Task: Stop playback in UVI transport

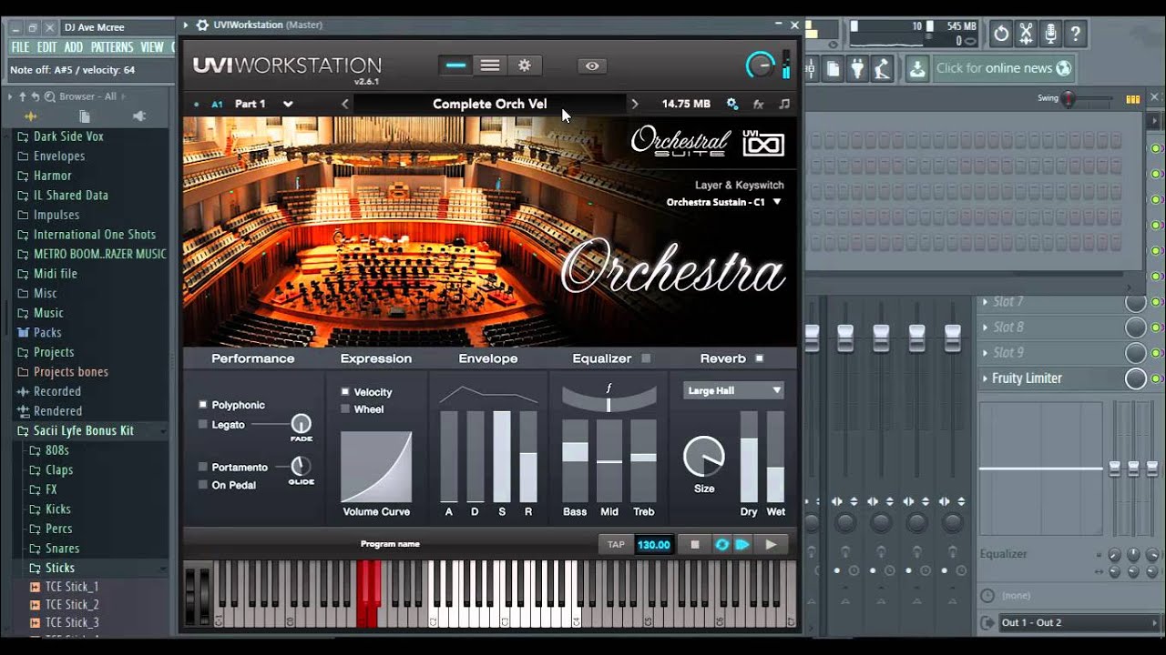Action: click(x=695, y=544)
